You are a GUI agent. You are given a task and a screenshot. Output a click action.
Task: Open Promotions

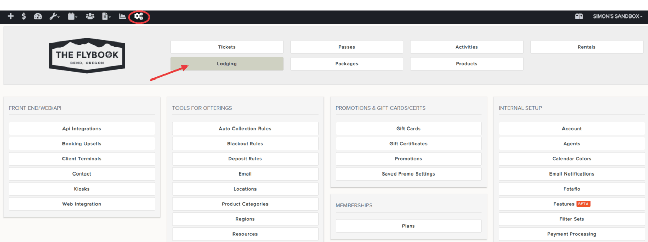click(x=409, y=159)
